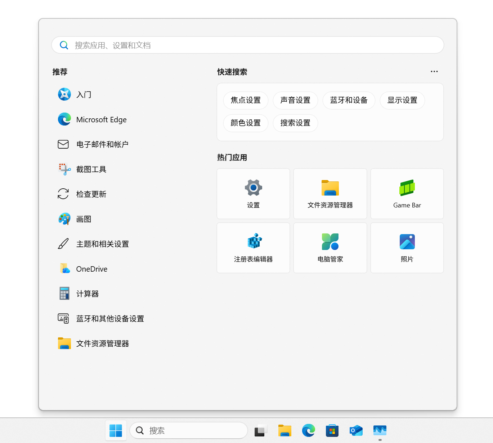The image size is (493, 443).
Task: Open the Game Bar tile
Action: coord(407,194)
